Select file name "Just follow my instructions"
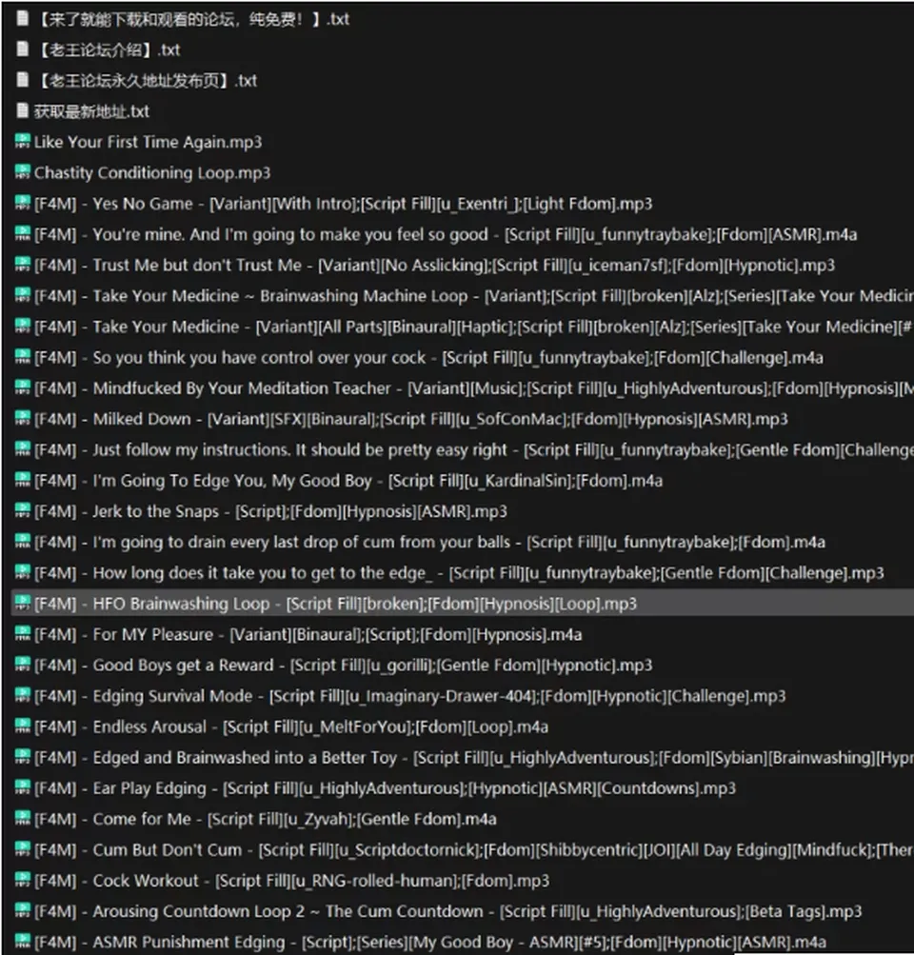The width and height of the screenshot is (914, 955). coord(474,449)
